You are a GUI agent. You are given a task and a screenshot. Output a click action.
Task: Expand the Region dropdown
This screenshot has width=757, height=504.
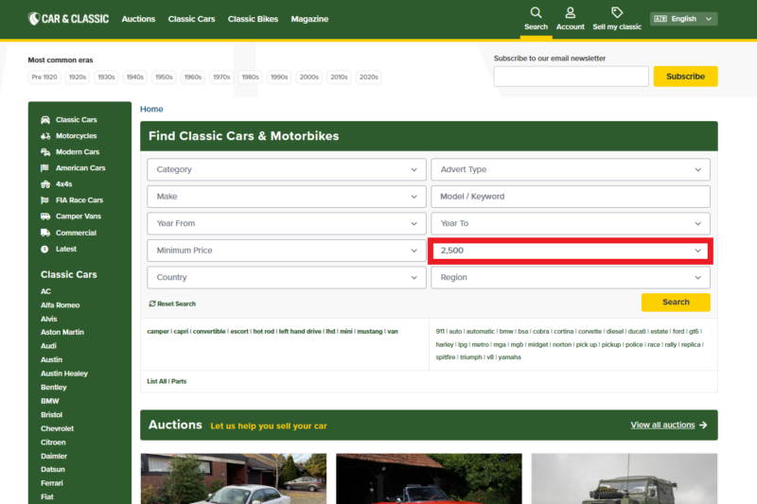click(571, 277)
